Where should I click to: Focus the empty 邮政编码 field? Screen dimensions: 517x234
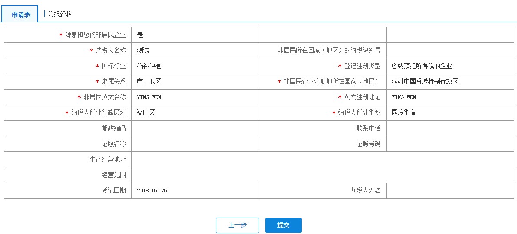tap(195, 128)
